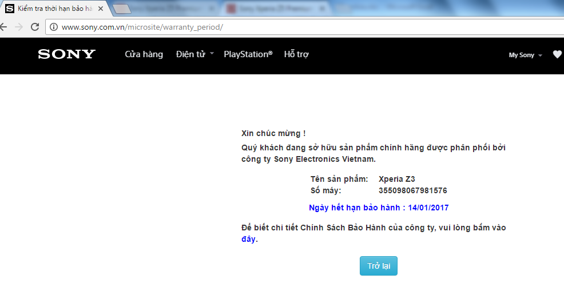Go to Hỗ trợ support page

[x=296, y=54]
